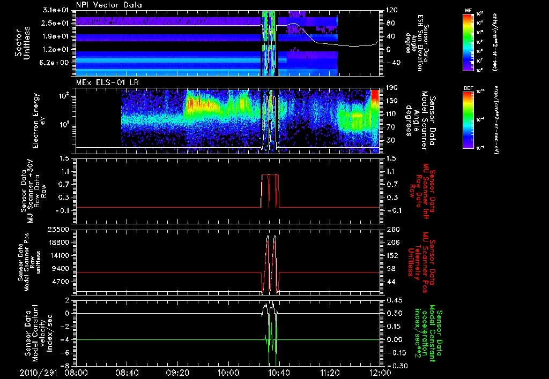
Task: Click the green 'Model Constant acceleration' axis label
Action: (x=428, y=333)
